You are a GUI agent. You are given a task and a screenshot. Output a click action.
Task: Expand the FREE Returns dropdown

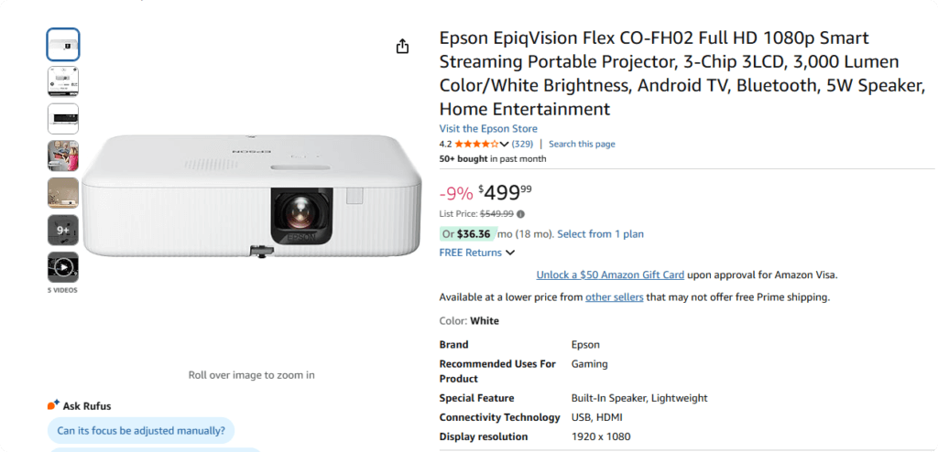(x=510, y=253)
